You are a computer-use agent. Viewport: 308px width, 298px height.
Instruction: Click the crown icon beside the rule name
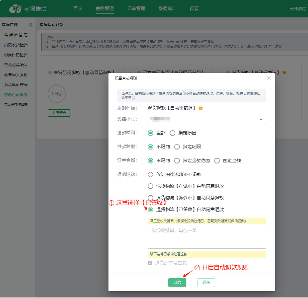(200, 108)
